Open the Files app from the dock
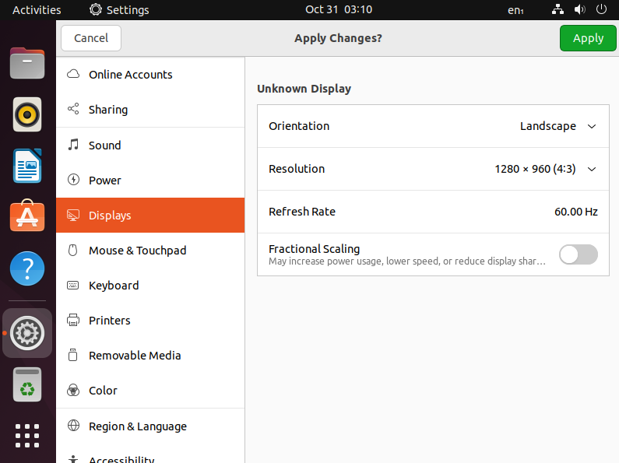 [x=26, y=63]
